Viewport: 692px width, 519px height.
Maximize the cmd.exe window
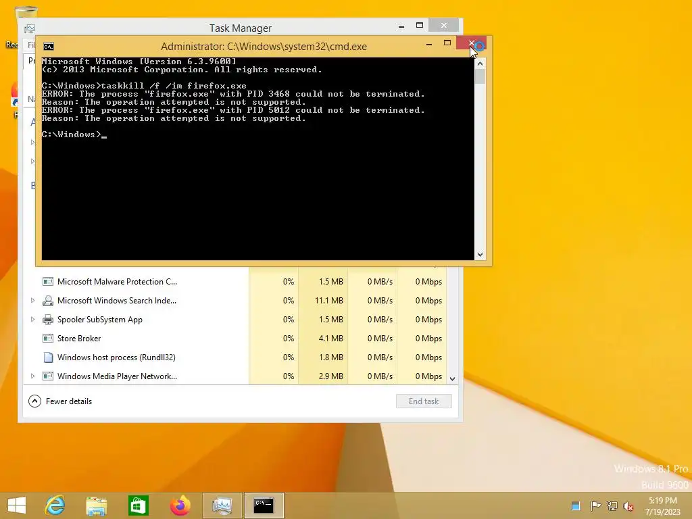tap(447, 43)
